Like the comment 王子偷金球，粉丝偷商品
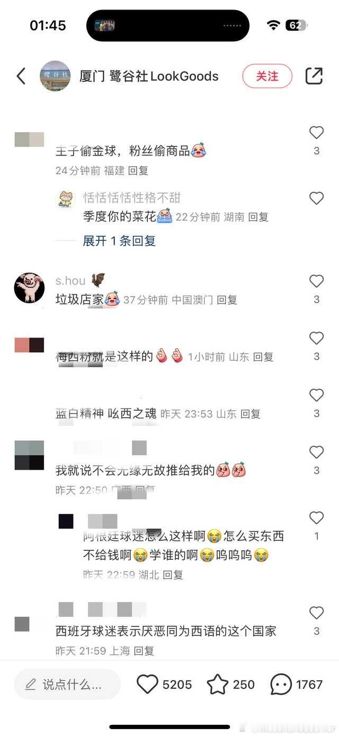 pyautogui.click(x=316, y=133)
